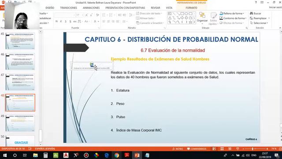282x159 pixels.
Task: Open Seleccionar dropdown
Action: click(x=259, y=23)
